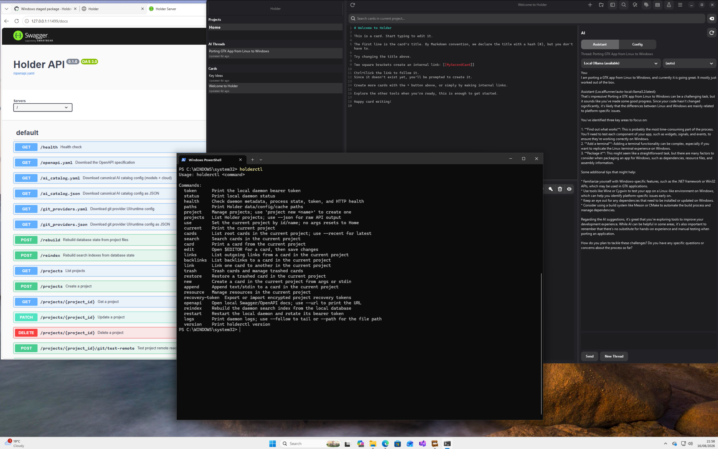718x449 pixels.
Task: Expand the POST /rebuild endpoint
Action: (95, 240)
